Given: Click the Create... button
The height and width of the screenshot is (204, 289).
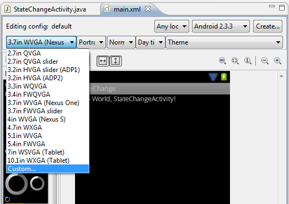Looking at the screenshot, I should coord(267,26).
